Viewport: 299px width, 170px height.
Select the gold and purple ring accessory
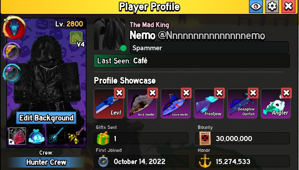12,52
